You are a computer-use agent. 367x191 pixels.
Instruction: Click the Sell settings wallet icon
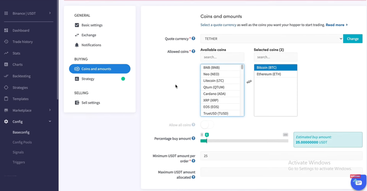coord(77,103)
